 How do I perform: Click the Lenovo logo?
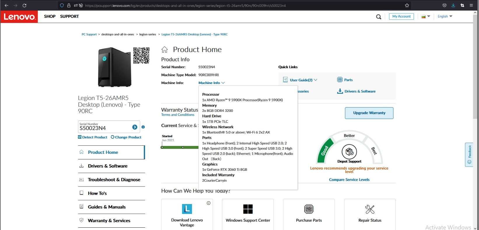(19, 17)
